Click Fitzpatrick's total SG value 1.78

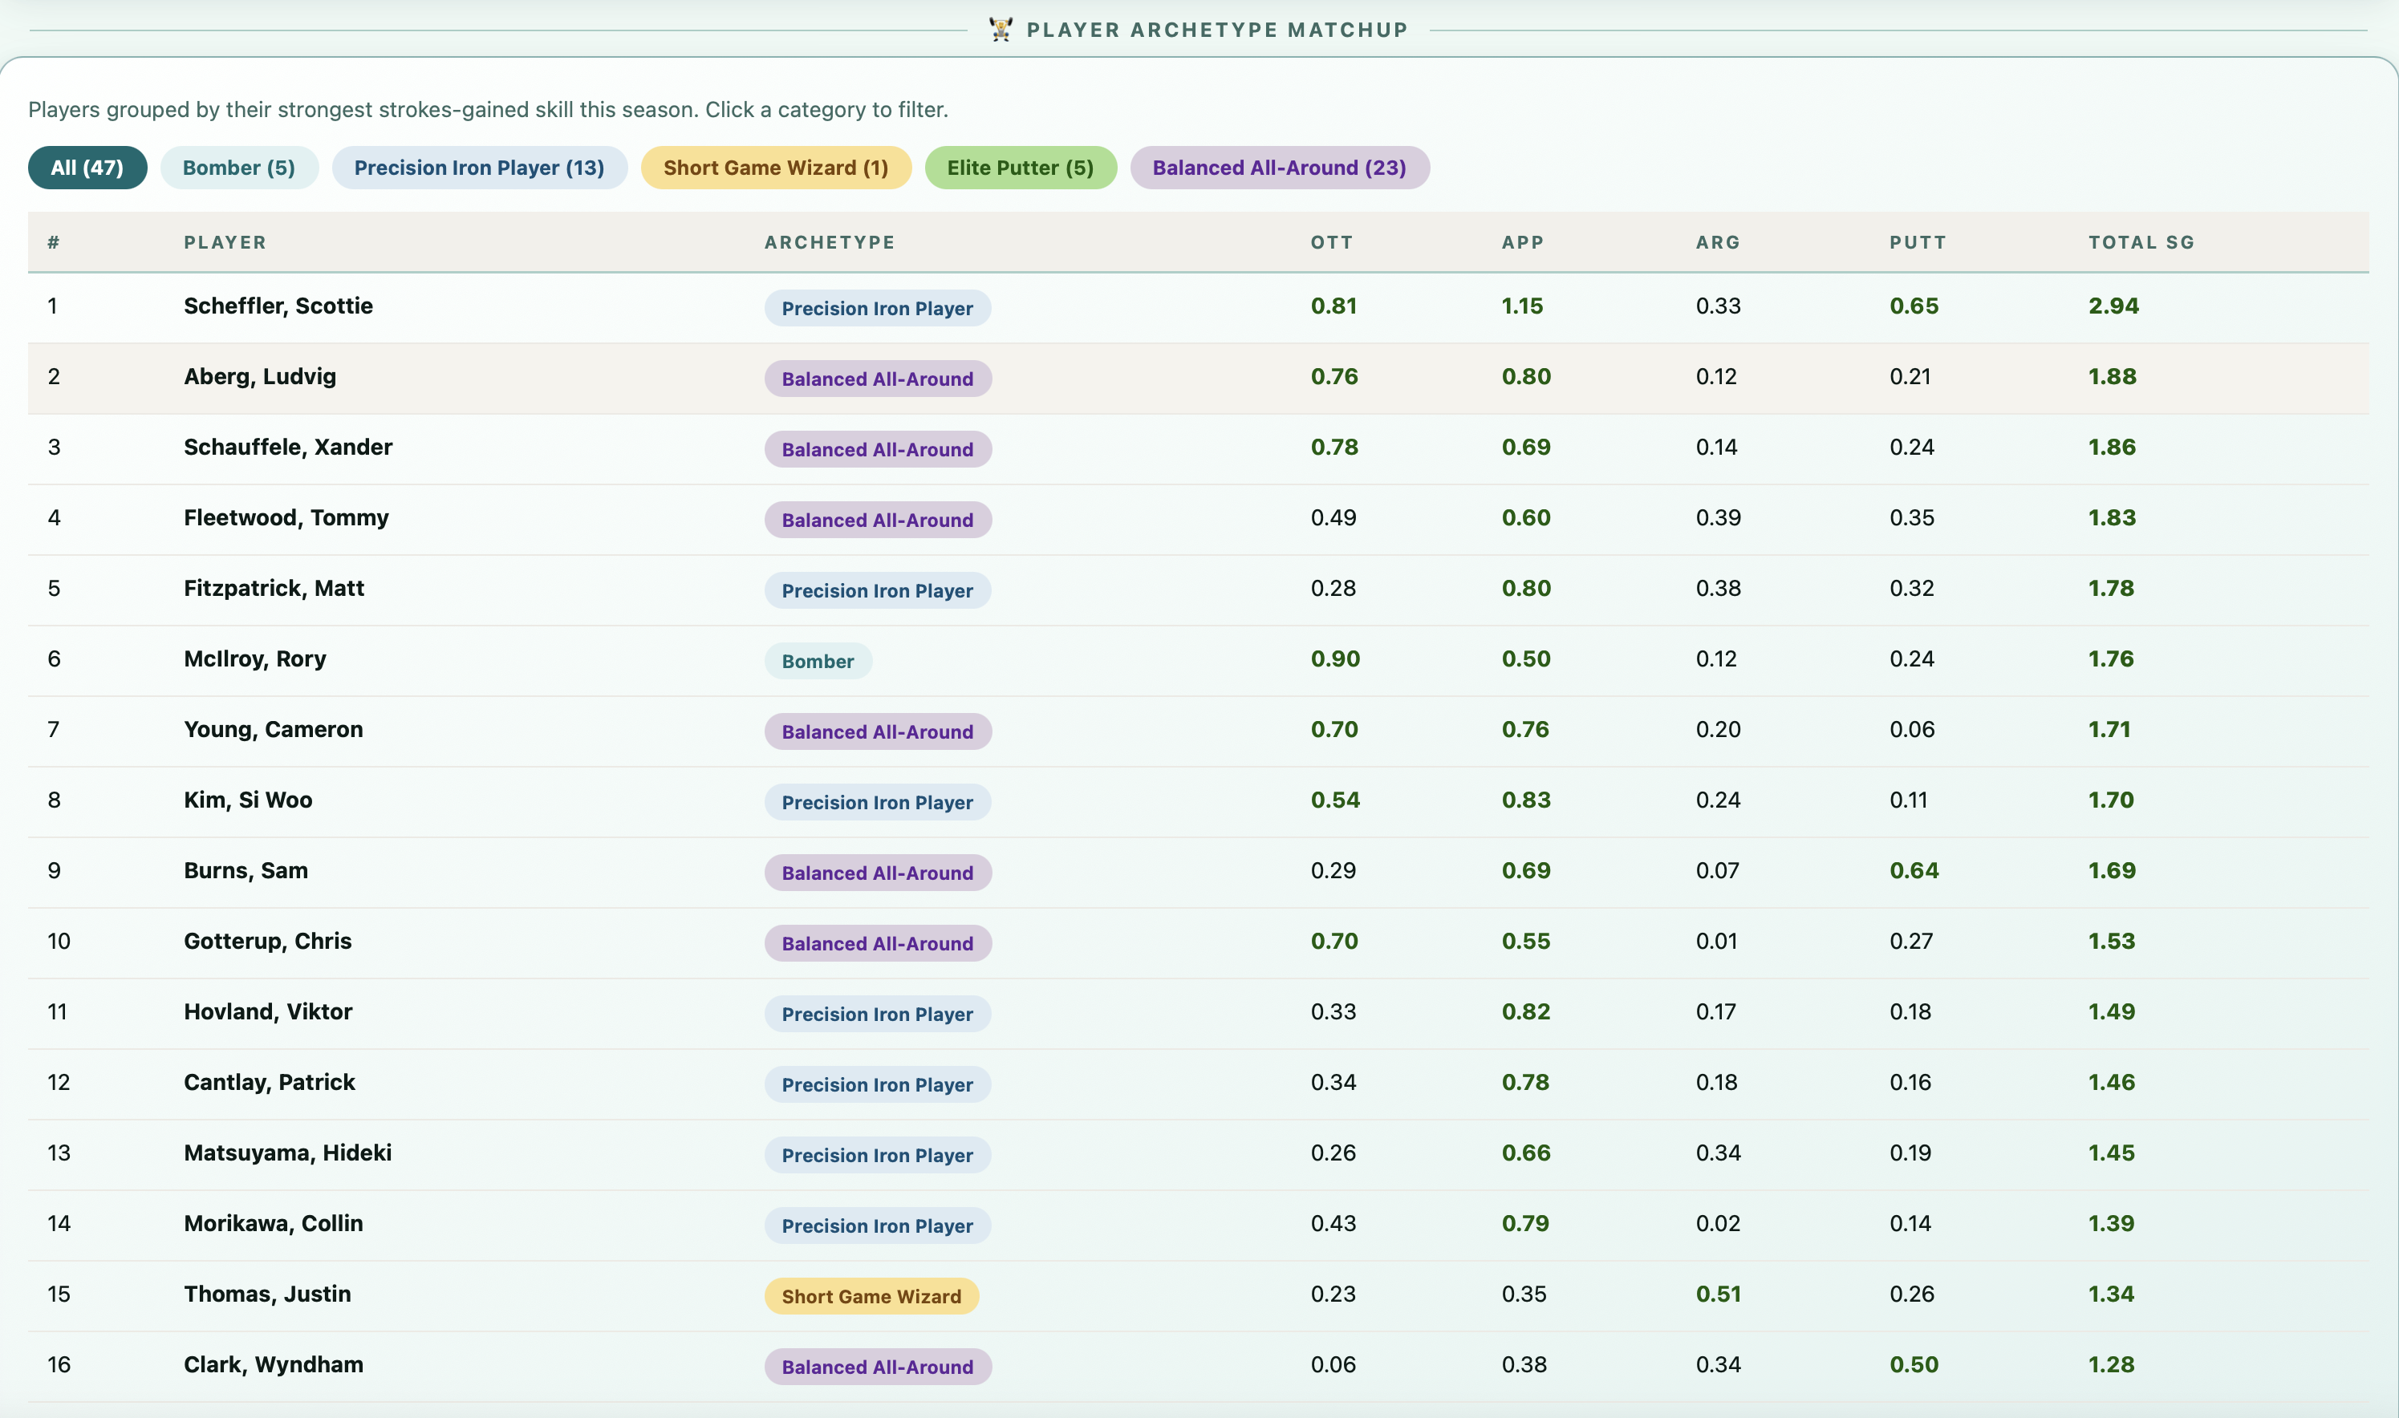tap(2111, 589)
